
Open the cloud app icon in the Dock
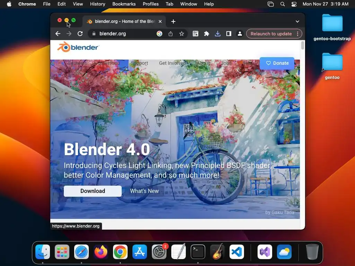[x=284, y=252]
